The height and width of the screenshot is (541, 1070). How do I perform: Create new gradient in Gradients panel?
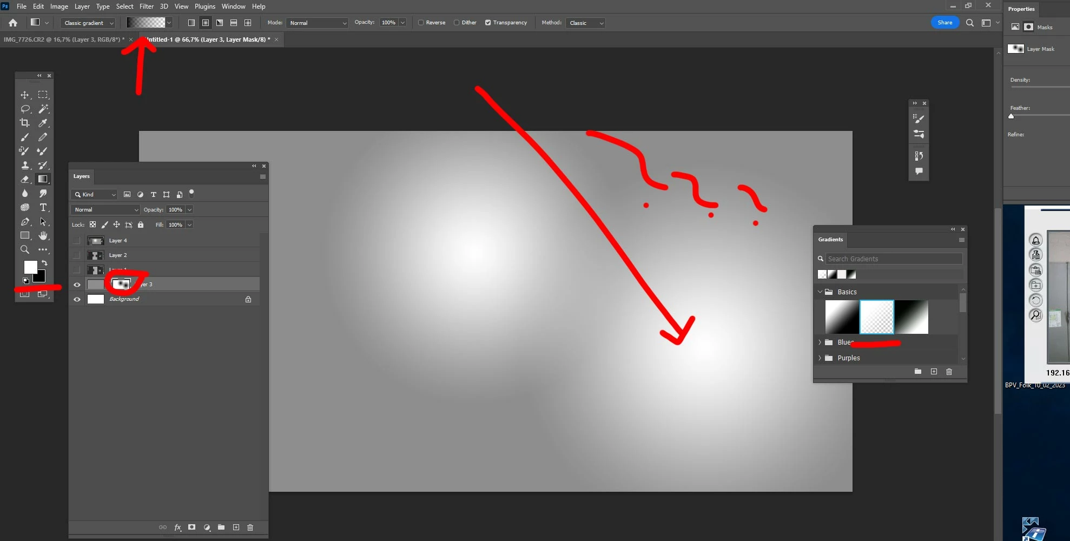[934, 372]
